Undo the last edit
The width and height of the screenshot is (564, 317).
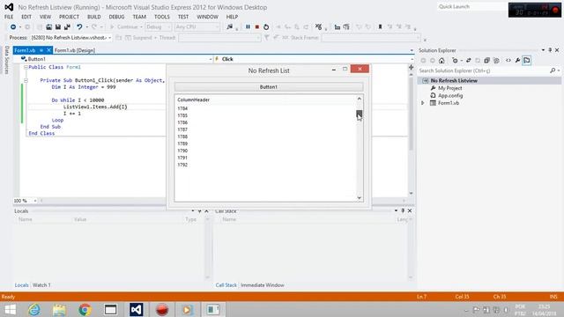pyautogui.click(x=79, y=27)
